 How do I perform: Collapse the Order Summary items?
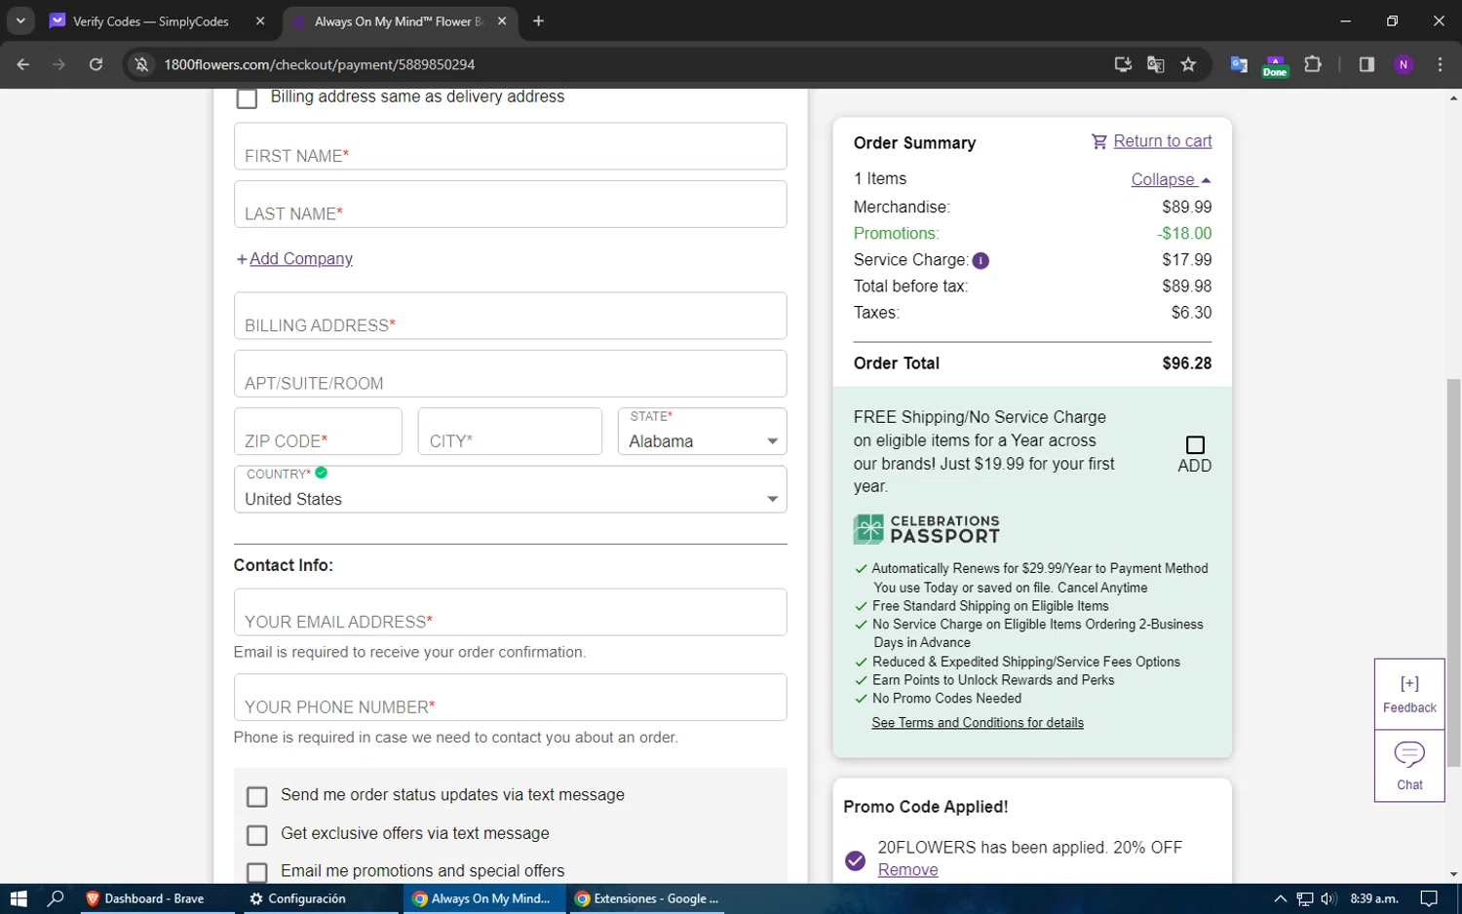[x=1170, y=179]
